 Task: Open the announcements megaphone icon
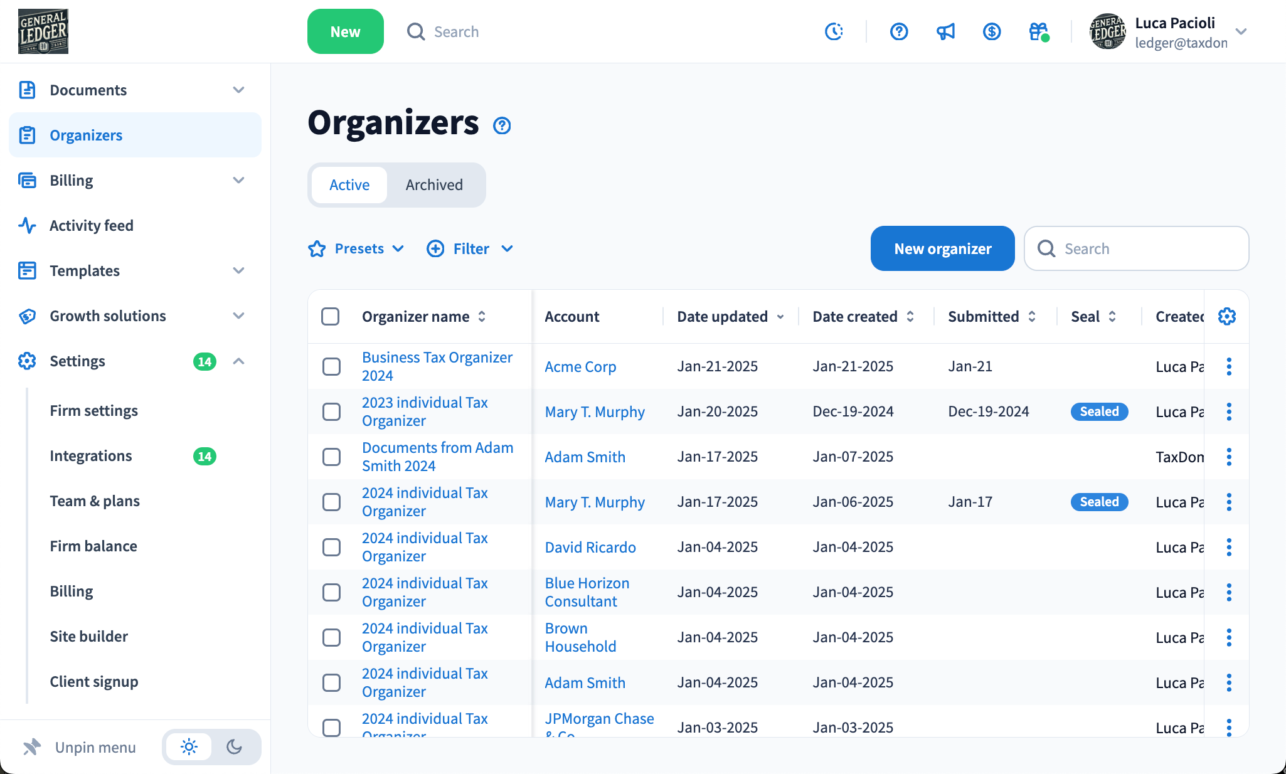coord(945,31)
